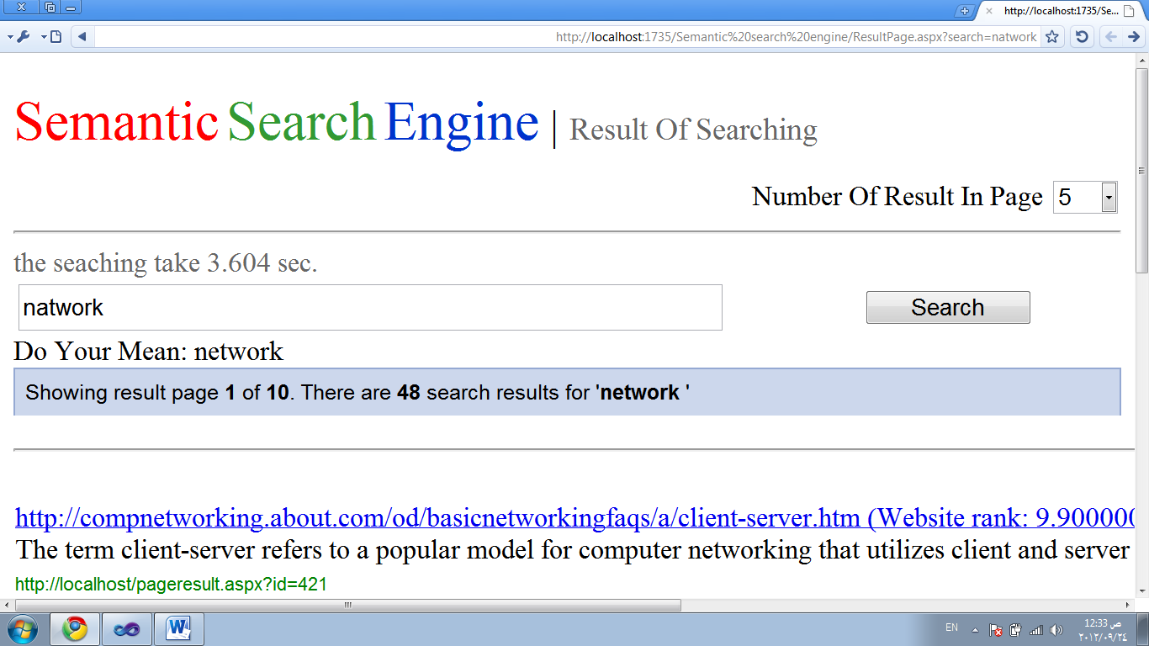Screen dimensions: 1149x646
Task: Close the localhost tab with its X
Action: tap(989, 11)
